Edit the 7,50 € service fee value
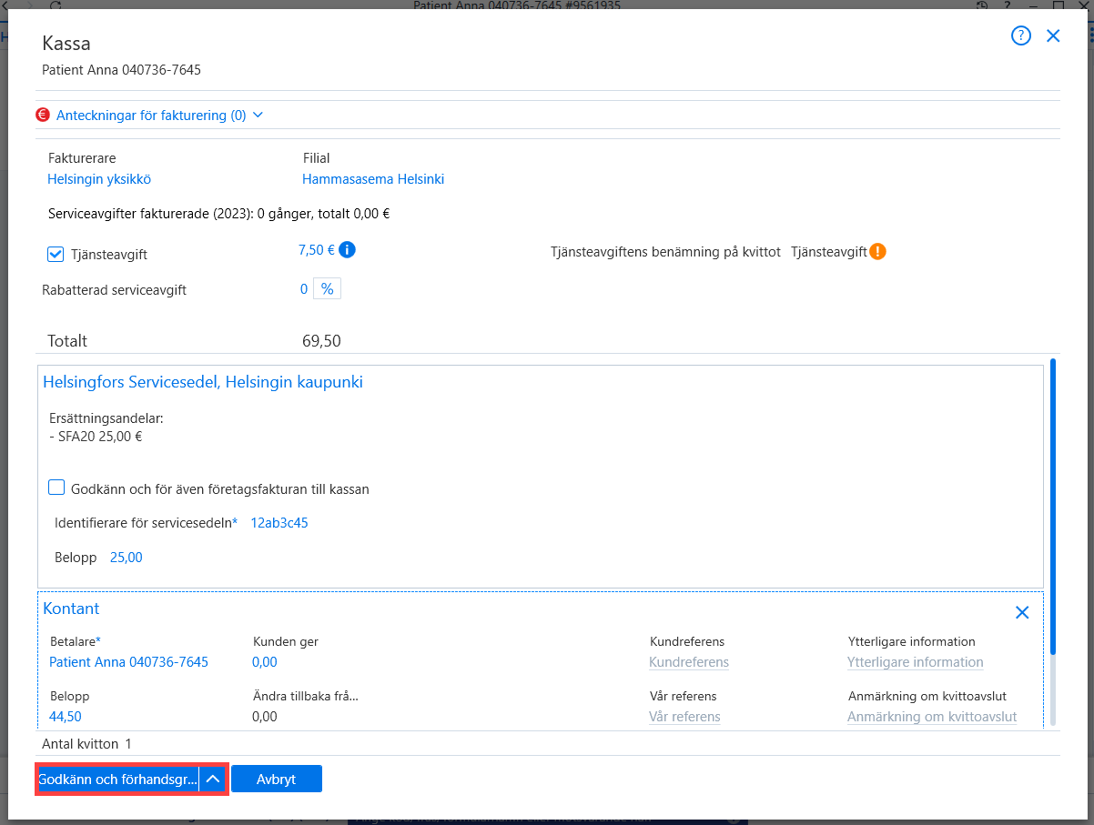The width and height of the screenshot is (1094, 825). [x=317, y=249]
